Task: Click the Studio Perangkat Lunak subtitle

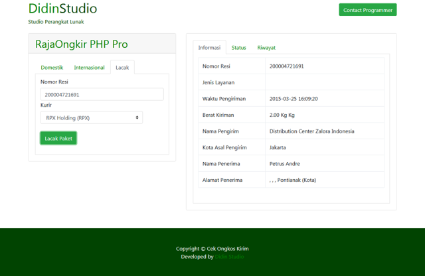Action: [x=56, y=22]
